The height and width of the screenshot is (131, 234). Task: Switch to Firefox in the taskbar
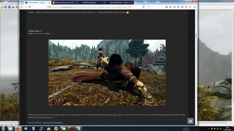[18, 129]
